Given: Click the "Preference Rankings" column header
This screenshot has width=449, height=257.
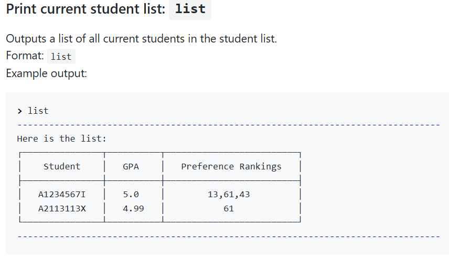Looking at the screenshot, I should tap(231, 166).
